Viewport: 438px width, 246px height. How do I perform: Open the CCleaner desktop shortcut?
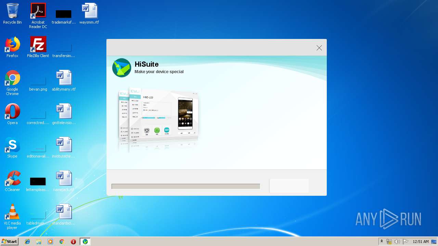[x=12, y=181]
